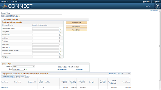Open lookup for Supervisor ID

(x=60, y=48)
